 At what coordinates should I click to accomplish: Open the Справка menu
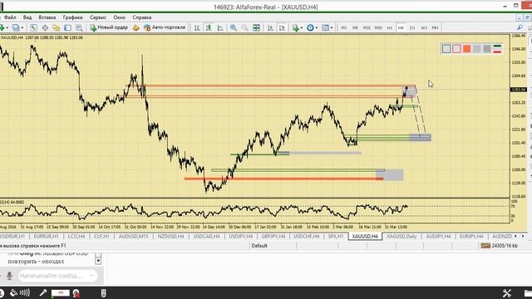(x=142, y=17)
